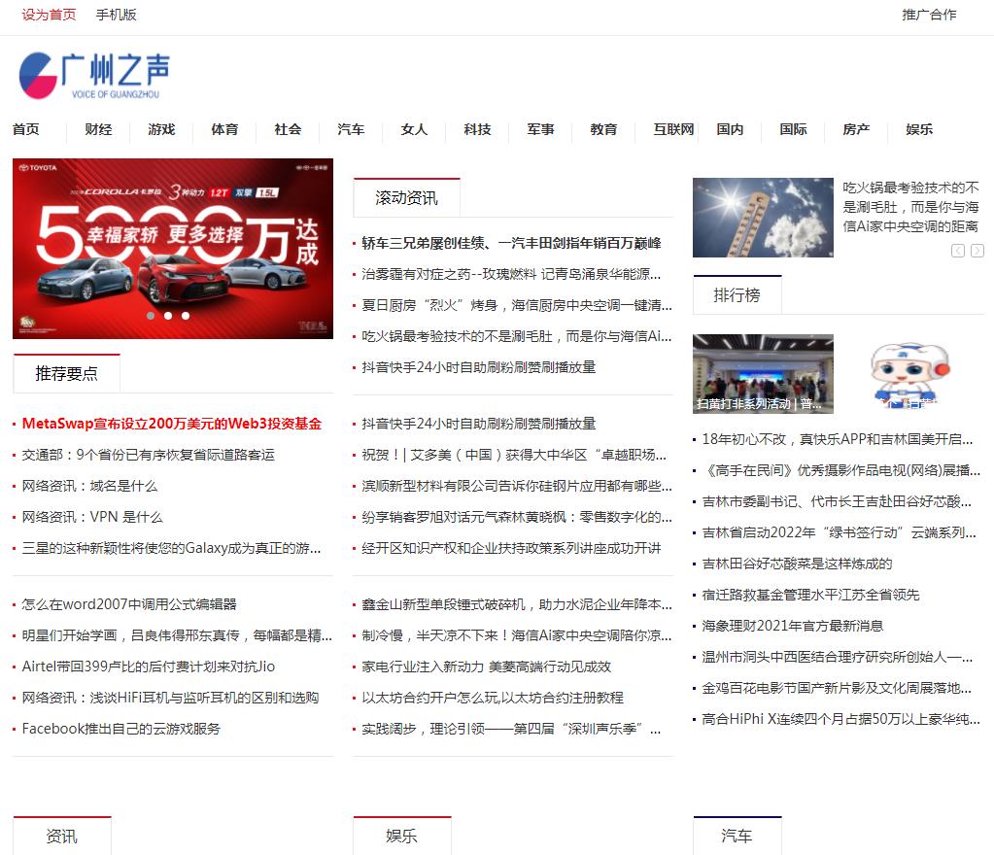Open 《高手在民间》优秀摄影作品 article
This screenshot has height=855, width=994.
point(841,469)
